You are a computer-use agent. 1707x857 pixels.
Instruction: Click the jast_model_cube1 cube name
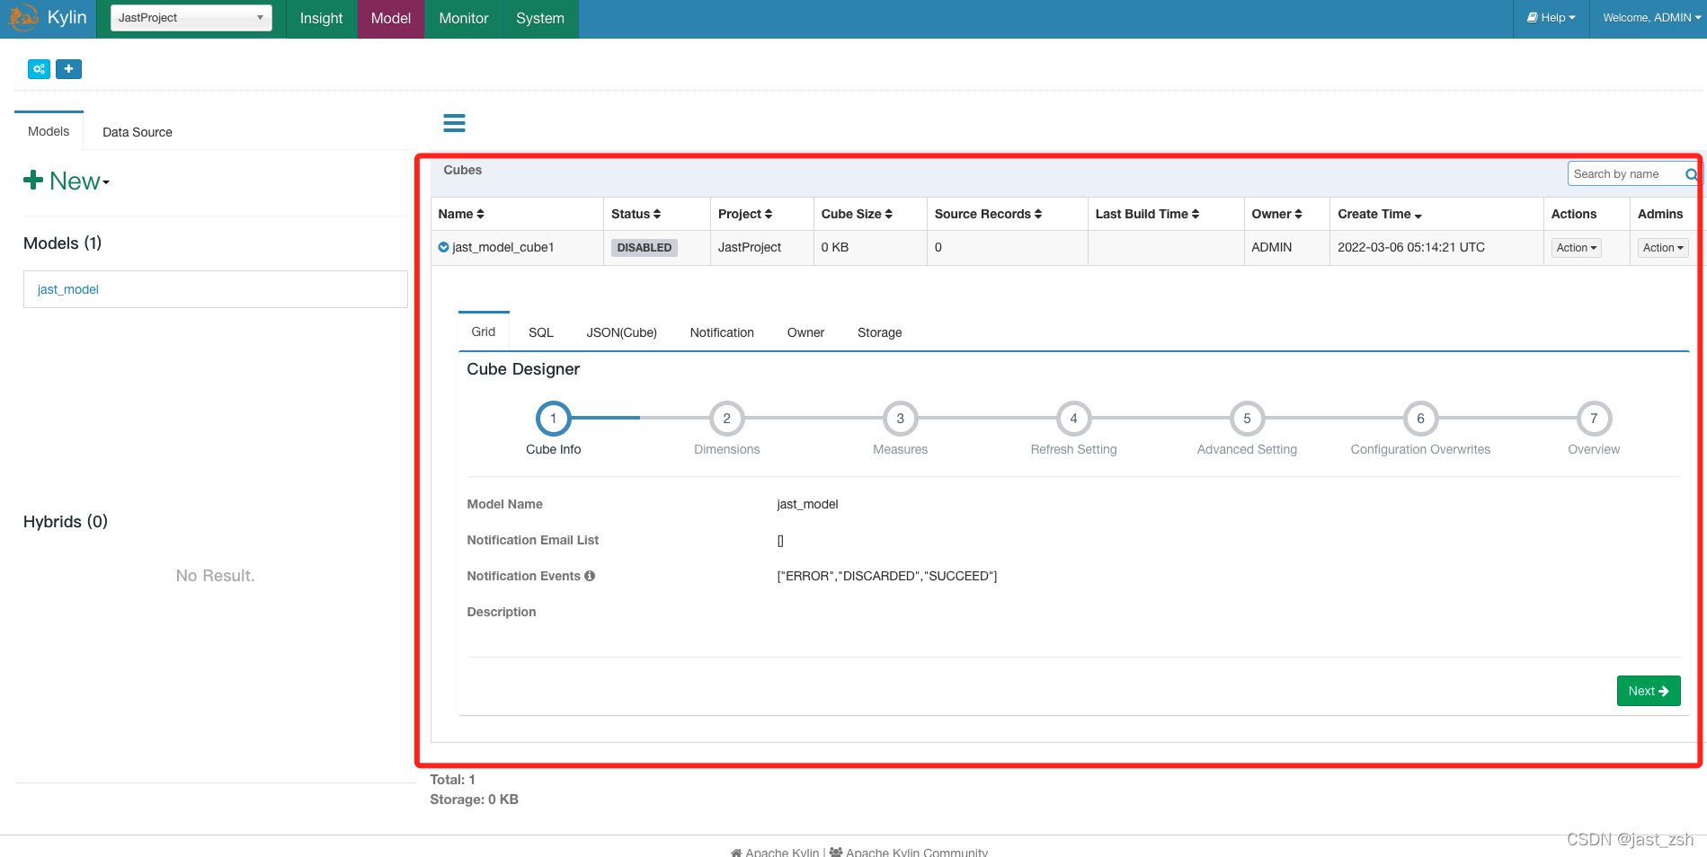[503, 247]
